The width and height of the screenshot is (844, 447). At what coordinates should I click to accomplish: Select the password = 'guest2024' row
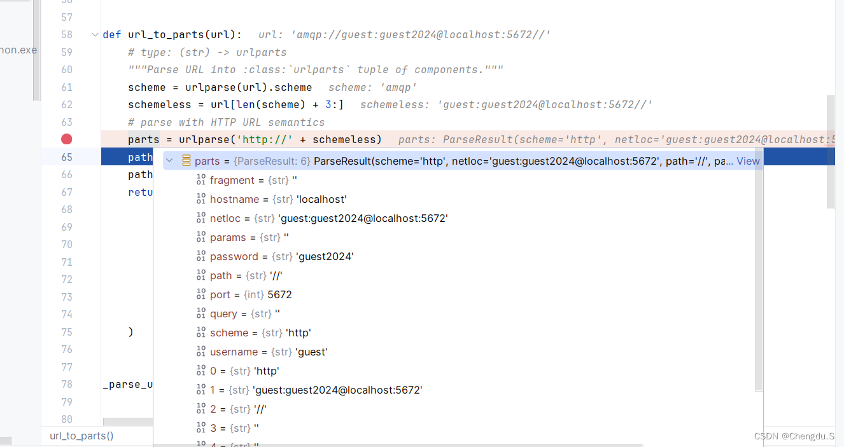pyautogui.click(x=460, y=256)
